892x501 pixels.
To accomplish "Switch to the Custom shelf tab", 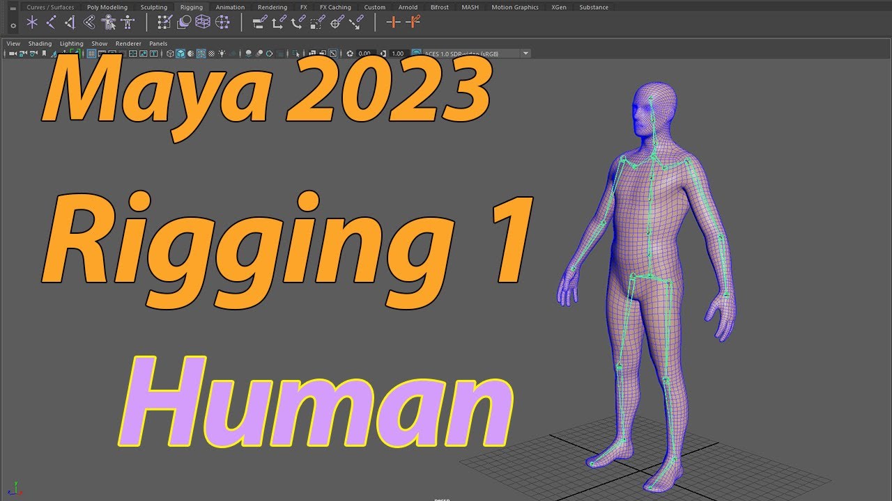I will pos(375,7).
